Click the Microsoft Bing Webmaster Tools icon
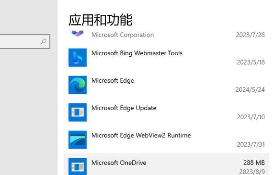This screenshot has width=274, height=175. click(x=77, y=58)
